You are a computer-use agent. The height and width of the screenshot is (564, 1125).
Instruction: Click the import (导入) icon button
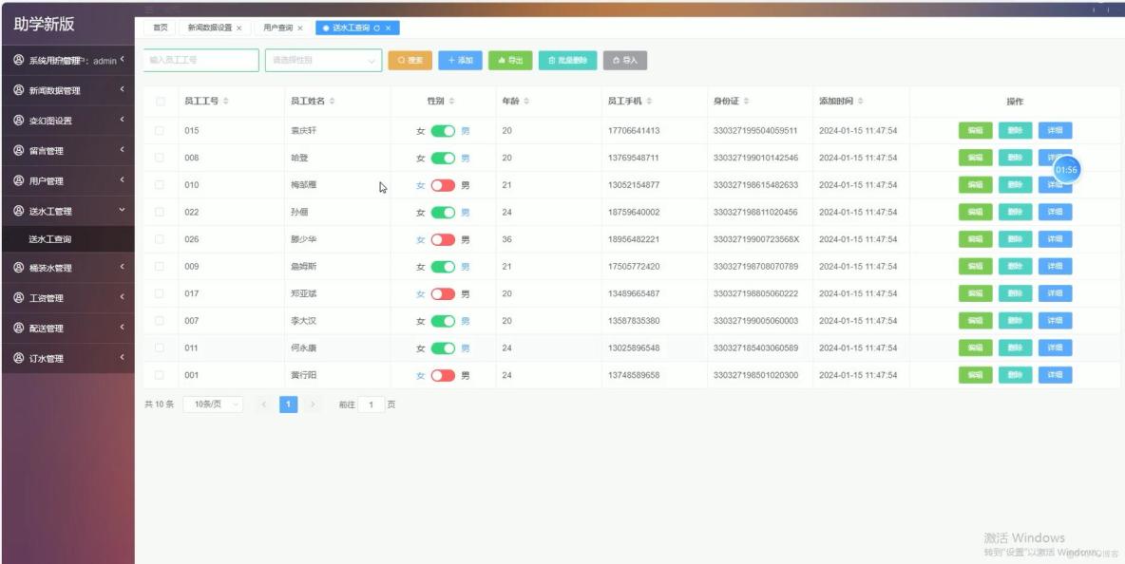point(616,60)
